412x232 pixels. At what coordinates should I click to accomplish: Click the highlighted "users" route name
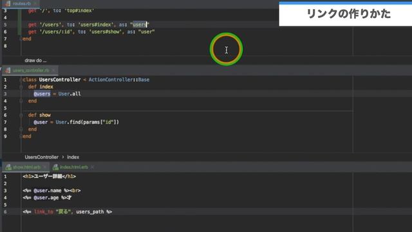coord(140,24)
